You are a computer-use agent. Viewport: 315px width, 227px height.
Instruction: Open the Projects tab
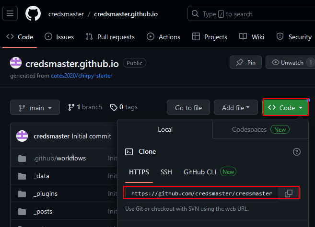point(210,37)
